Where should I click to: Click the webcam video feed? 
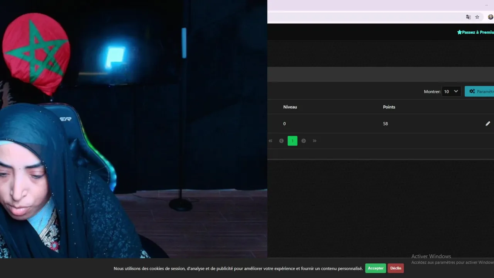click(x=134, y=129)
